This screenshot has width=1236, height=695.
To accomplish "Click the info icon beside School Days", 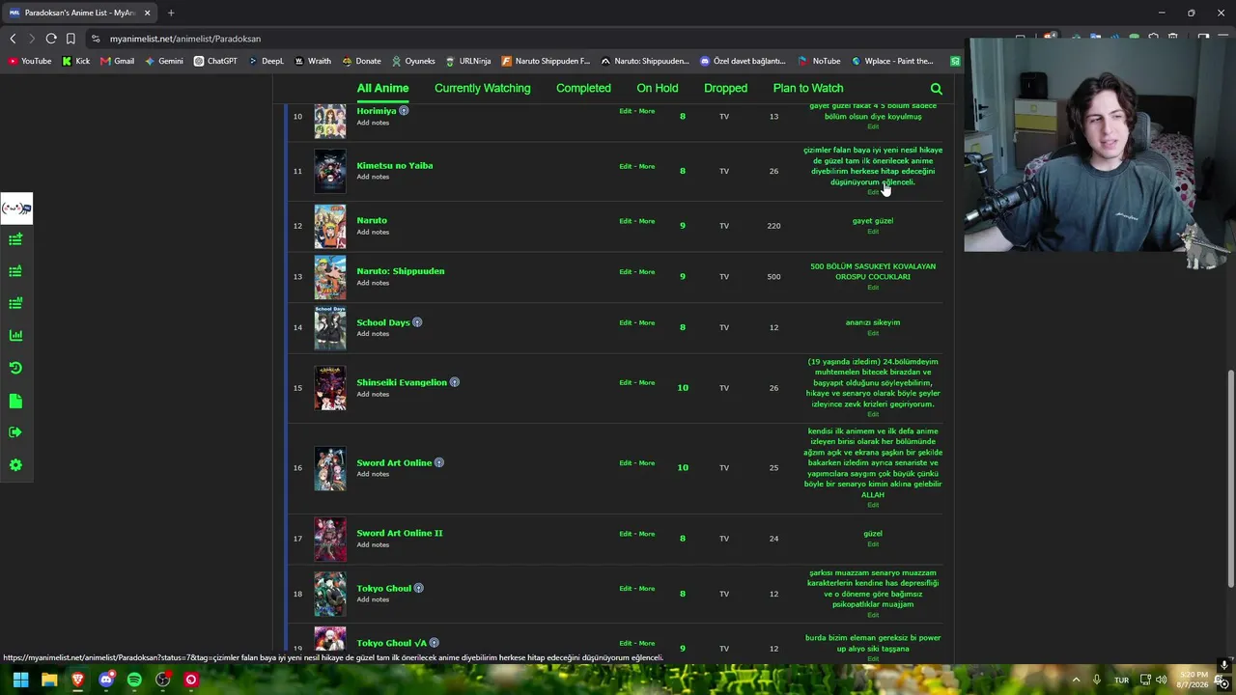I will [417, 322].
